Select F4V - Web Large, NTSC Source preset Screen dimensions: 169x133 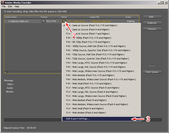(101, 63)
